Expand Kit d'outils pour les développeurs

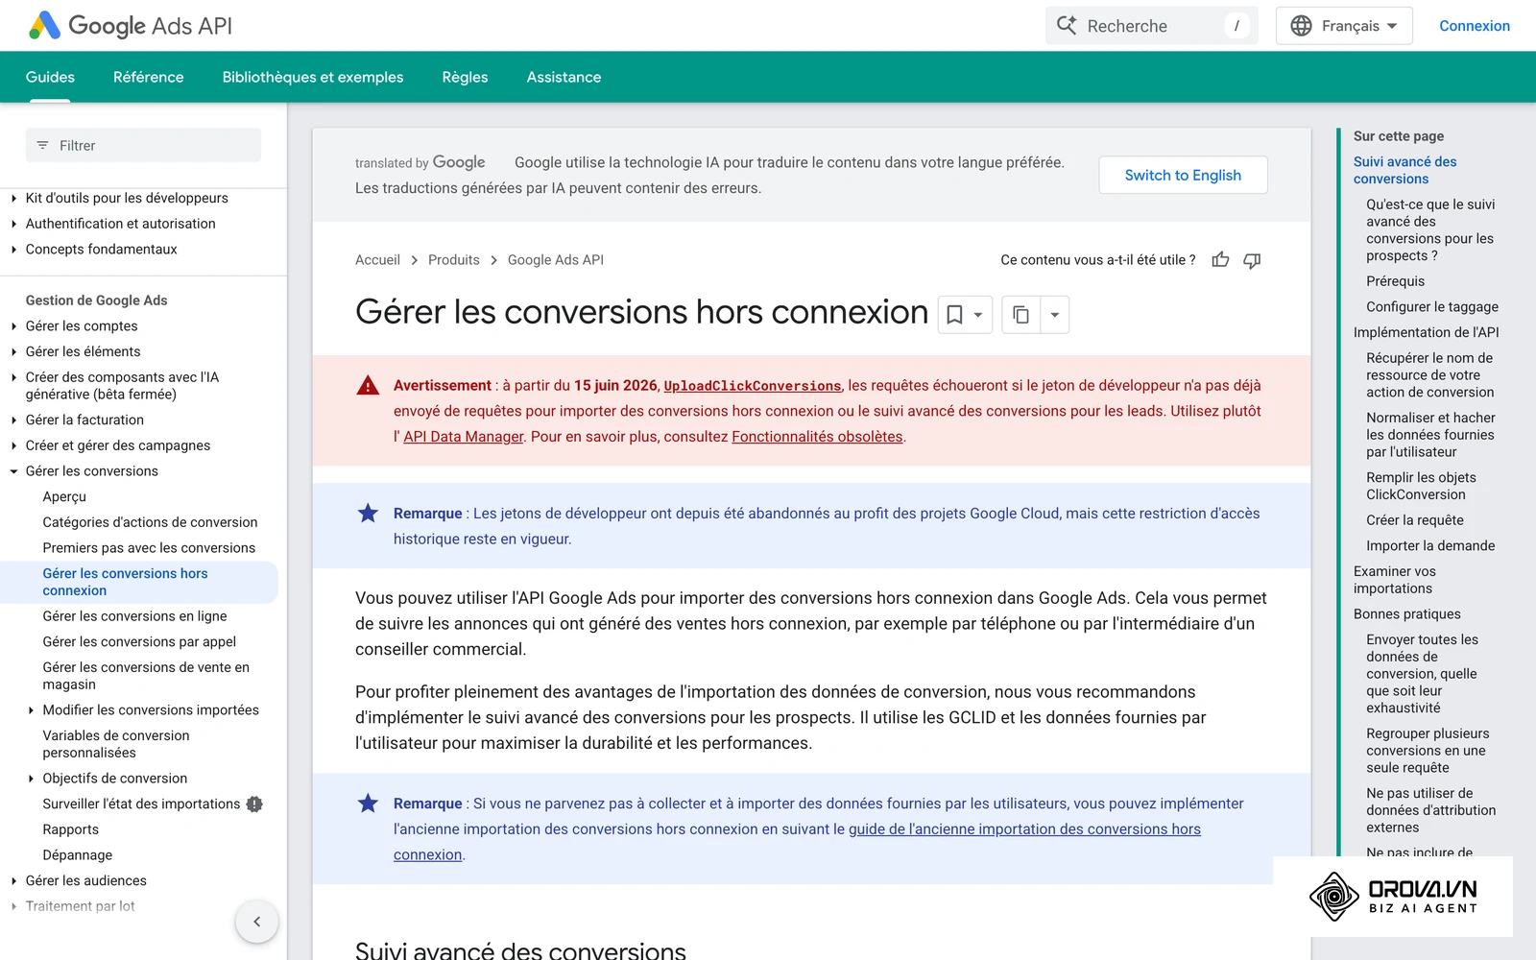tap(13, 199)
